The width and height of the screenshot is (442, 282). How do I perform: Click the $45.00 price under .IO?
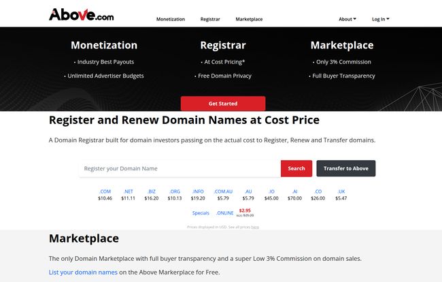pos(271,198)
